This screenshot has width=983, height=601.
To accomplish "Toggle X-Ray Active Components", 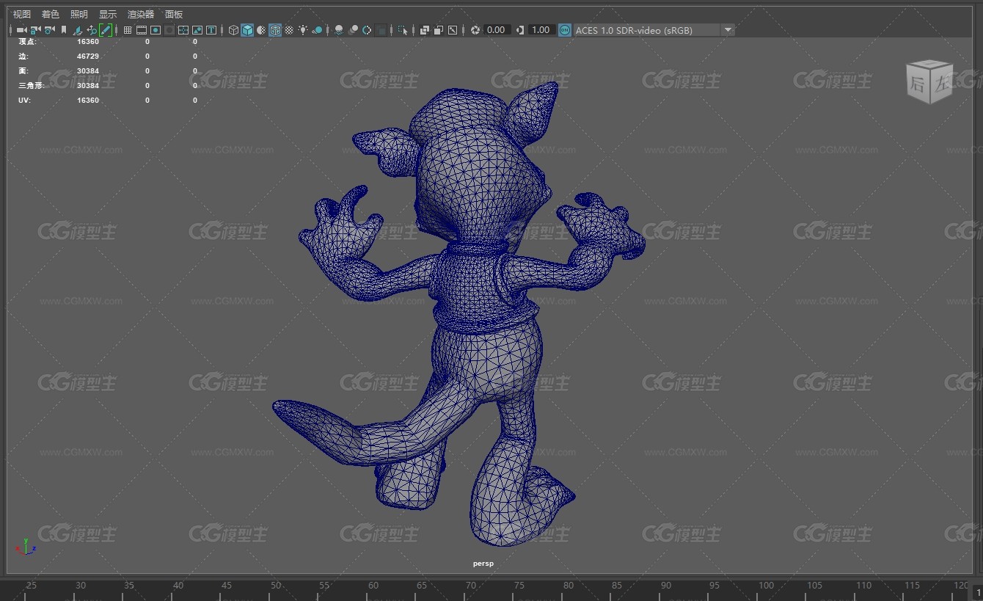I will 439,30.
